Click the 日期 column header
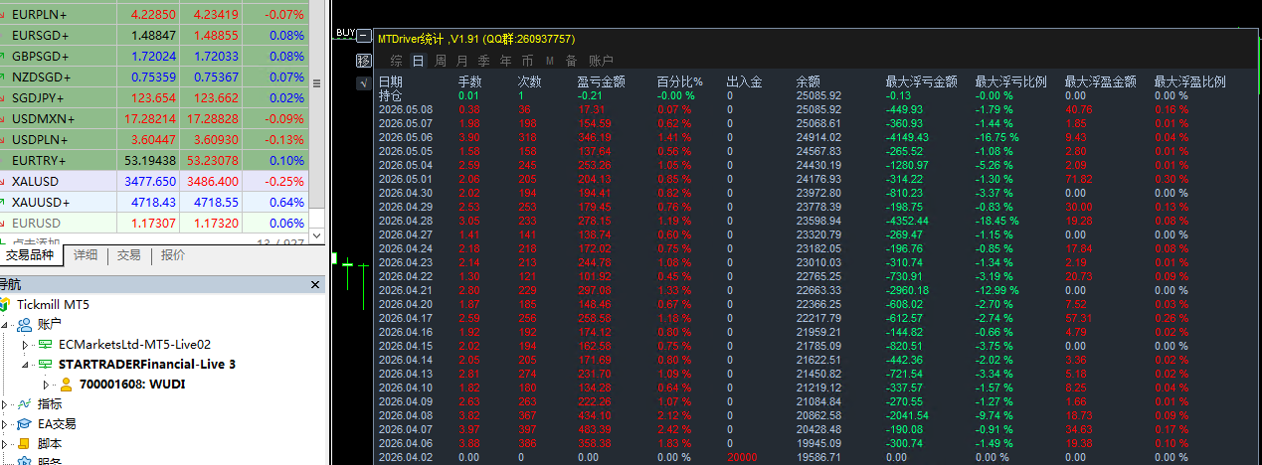Viewport: 1262px width, 465px height. 391,82
